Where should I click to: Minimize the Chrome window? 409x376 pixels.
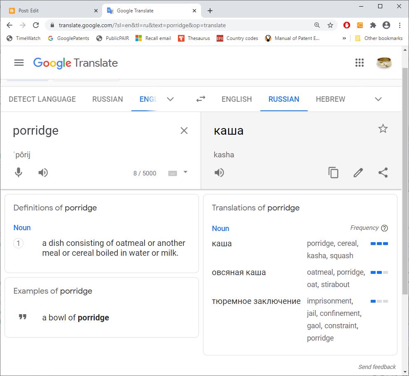[x=361, y=6]
